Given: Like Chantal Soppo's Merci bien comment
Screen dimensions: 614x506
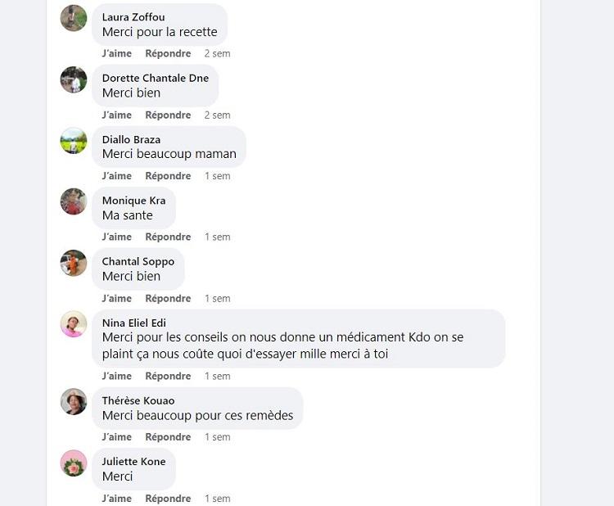Looking at the screenshot, I should (117, 298).
